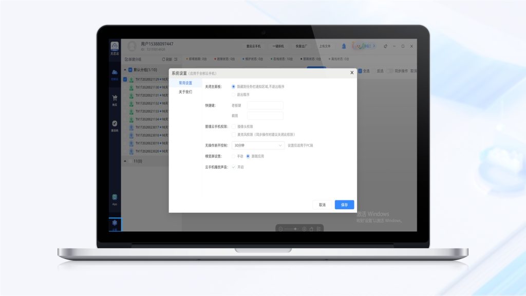Screen dimensions: 526x296
Task: Select the 常用设置 tab
Action: point(185,83)
